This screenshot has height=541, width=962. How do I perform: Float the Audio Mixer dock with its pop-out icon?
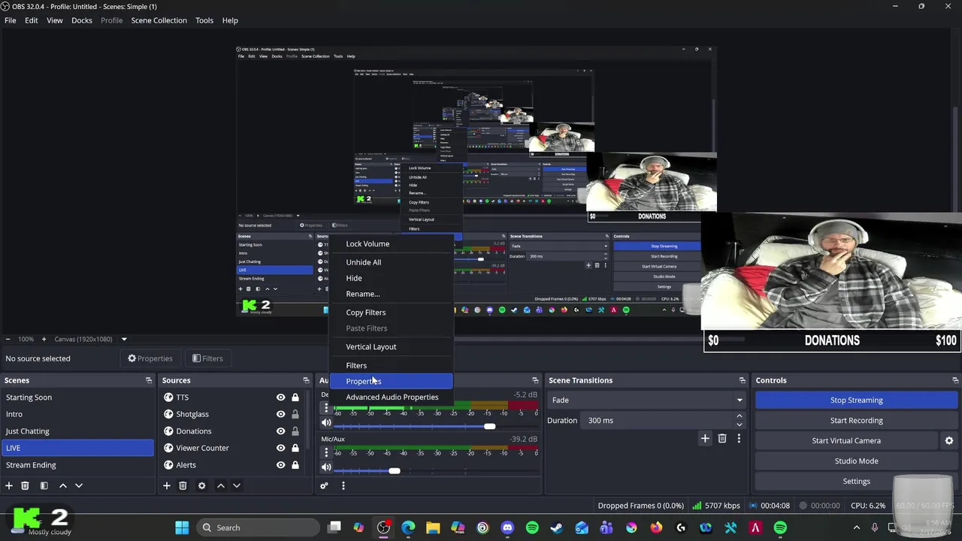click(x=535, y=380)
